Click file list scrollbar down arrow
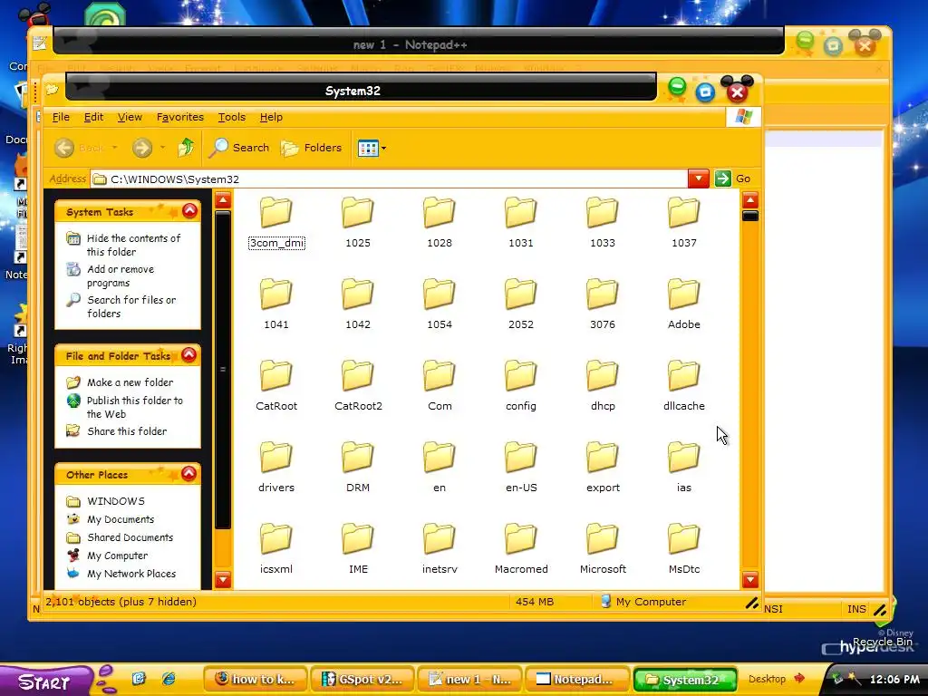The image size is (928, 696). (x=749, y=579)
